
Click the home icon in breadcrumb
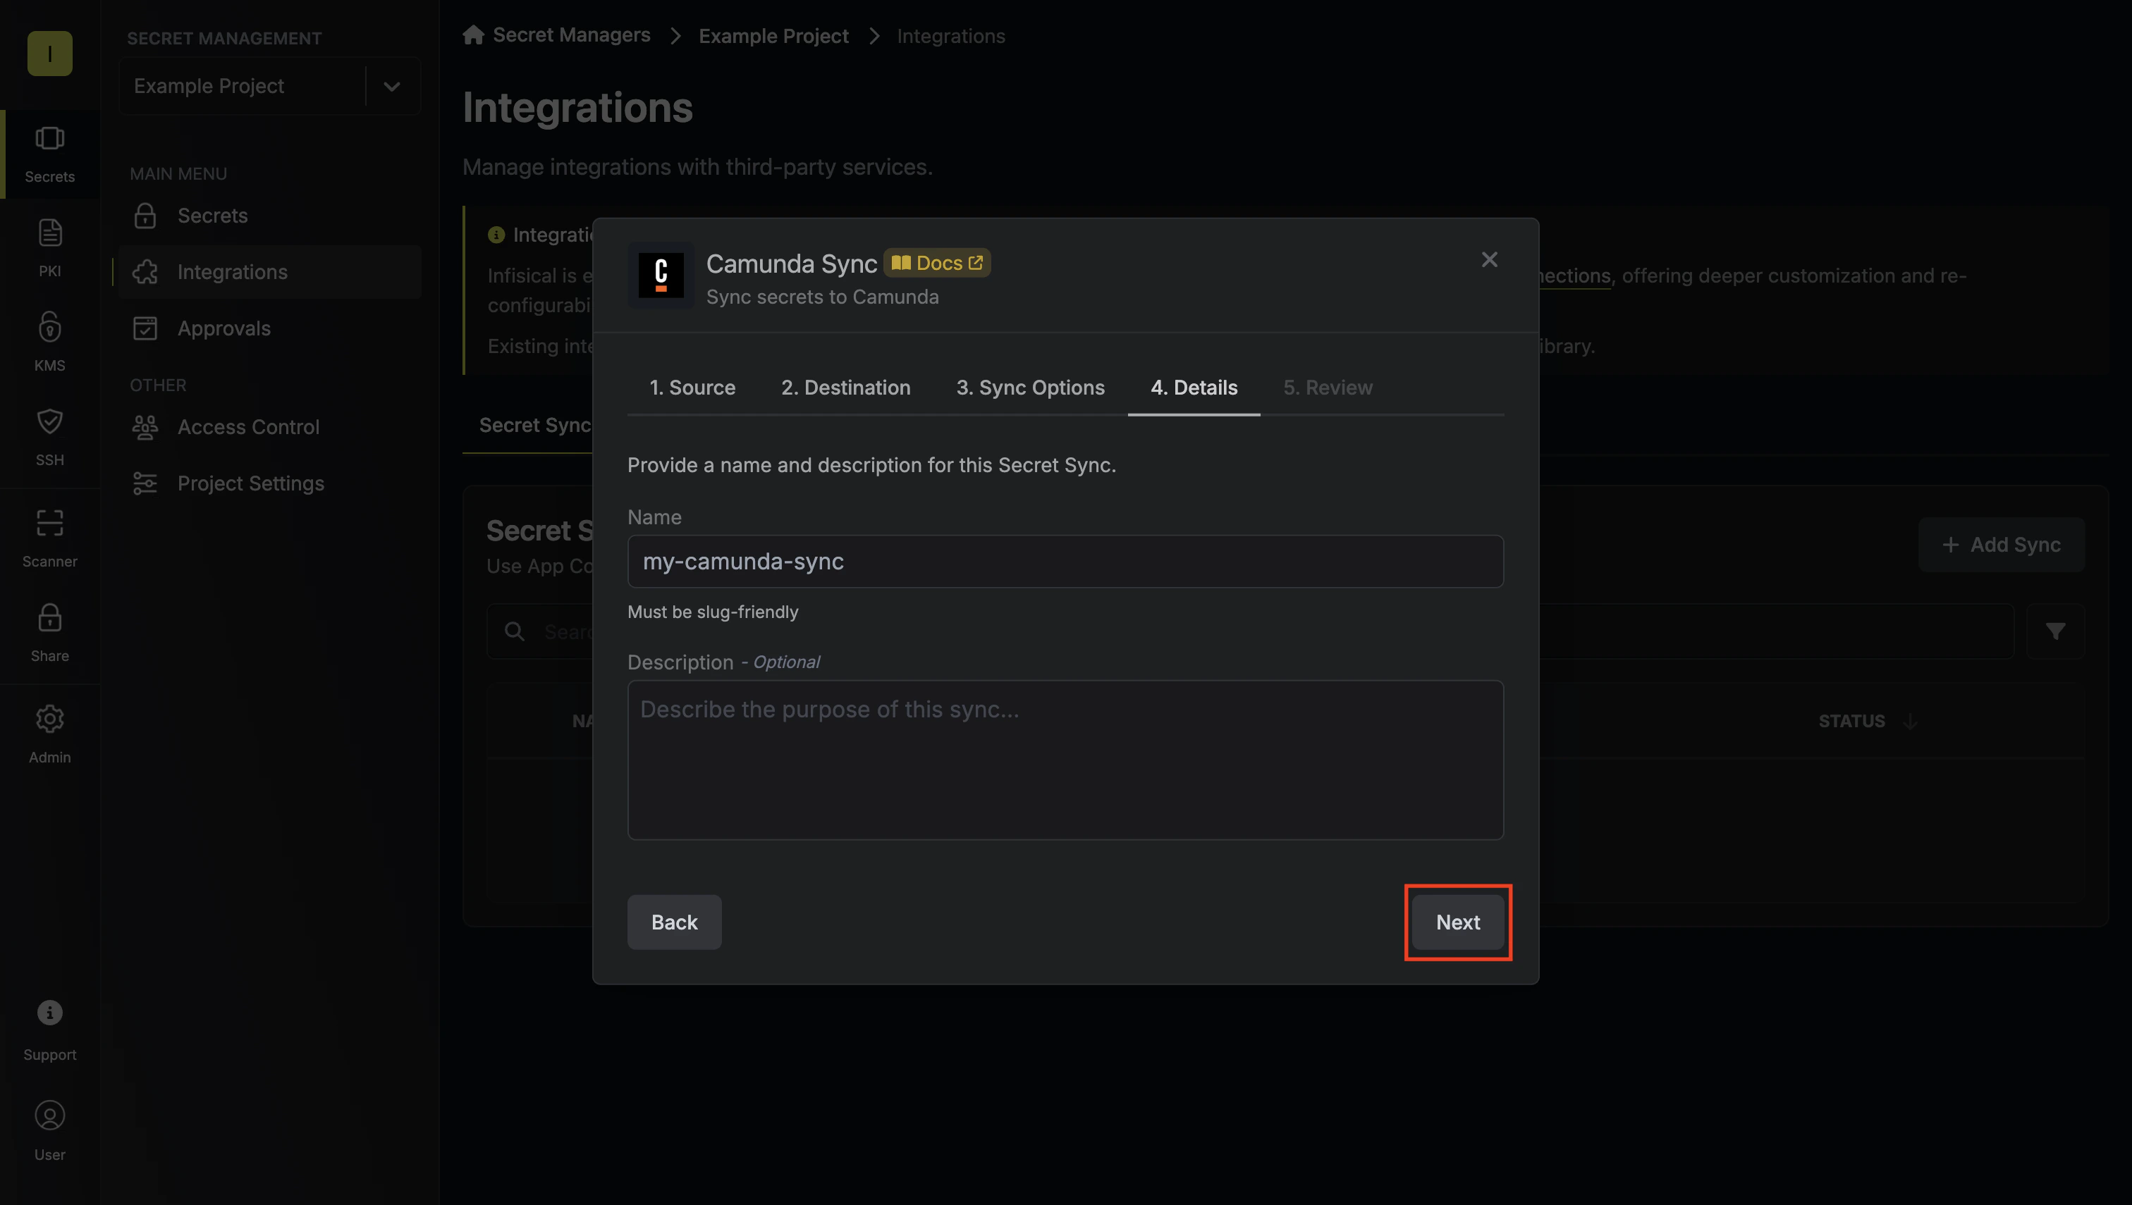474,35
